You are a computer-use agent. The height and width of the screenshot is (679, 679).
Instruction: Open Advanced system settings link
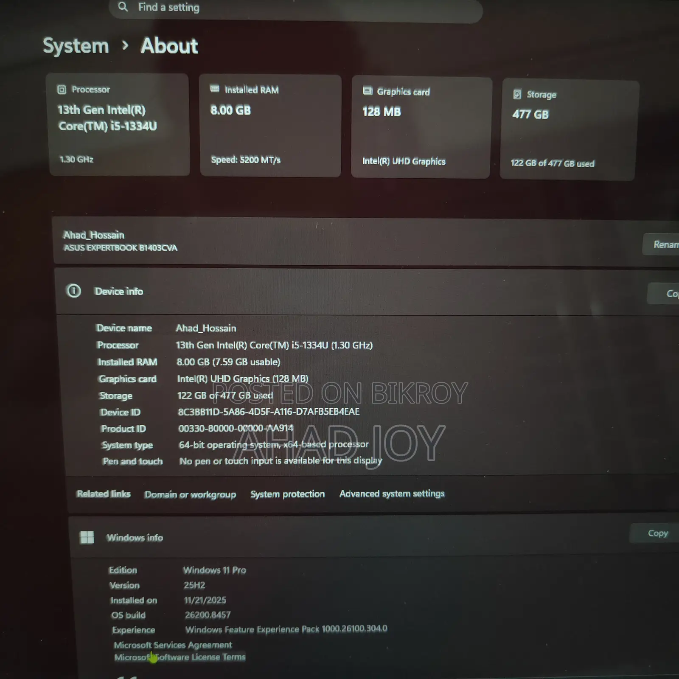click(x=392, y=494)
